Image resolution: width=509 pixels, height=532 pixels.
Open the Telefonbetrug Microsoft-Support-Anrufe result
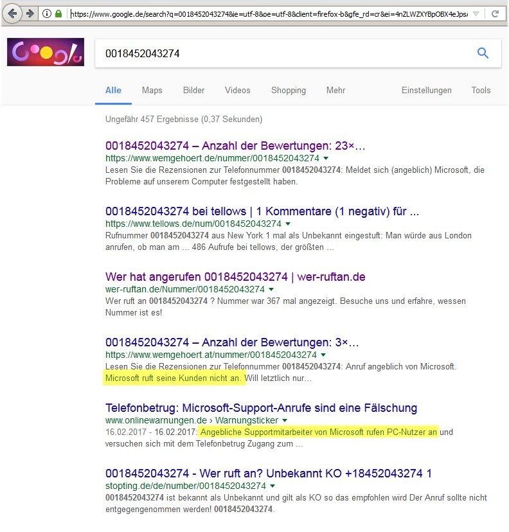pyautogui.click(x=261, y=407)
